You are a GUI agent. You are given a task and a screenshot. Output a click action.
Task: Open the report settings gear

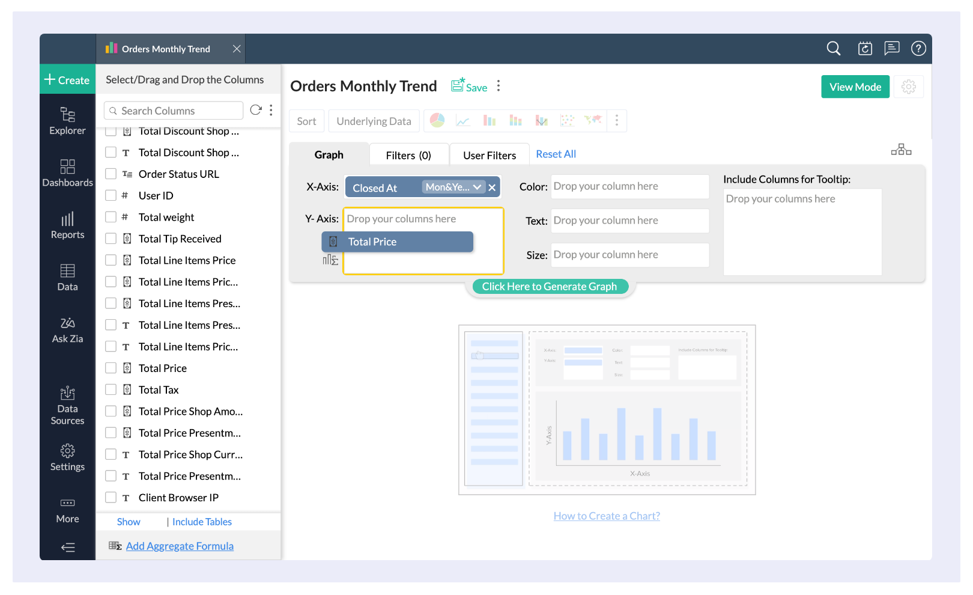[x=909, y=87]
